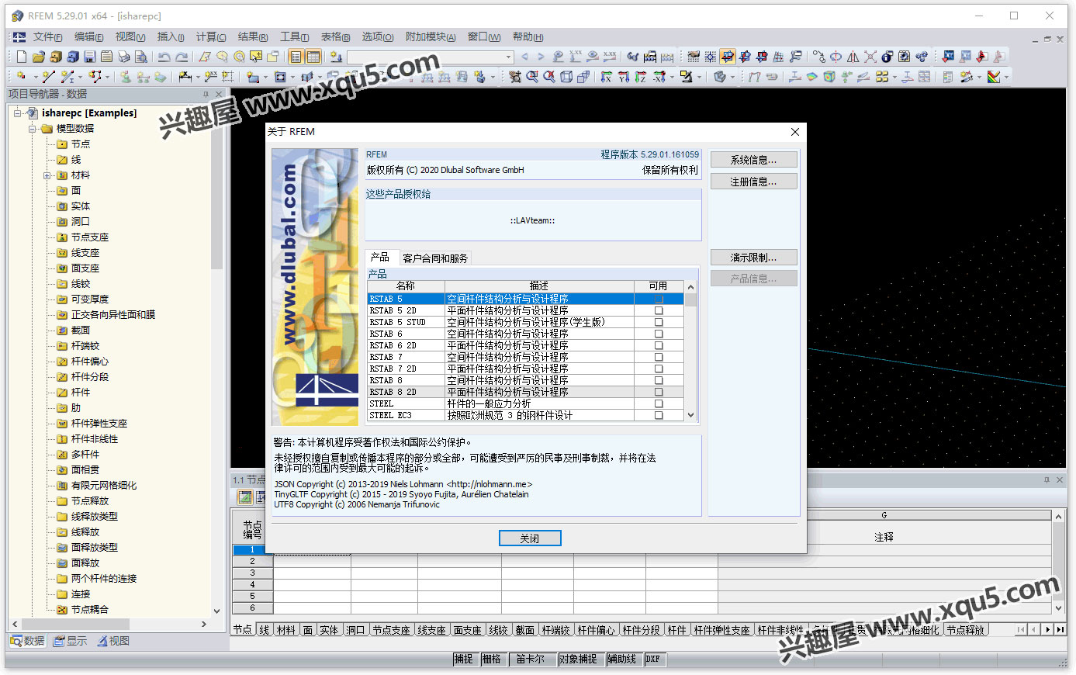This screenshot has height=675, width=1076.
Task: Click the View in Z direction icon
Action: (x=640, y=77)
